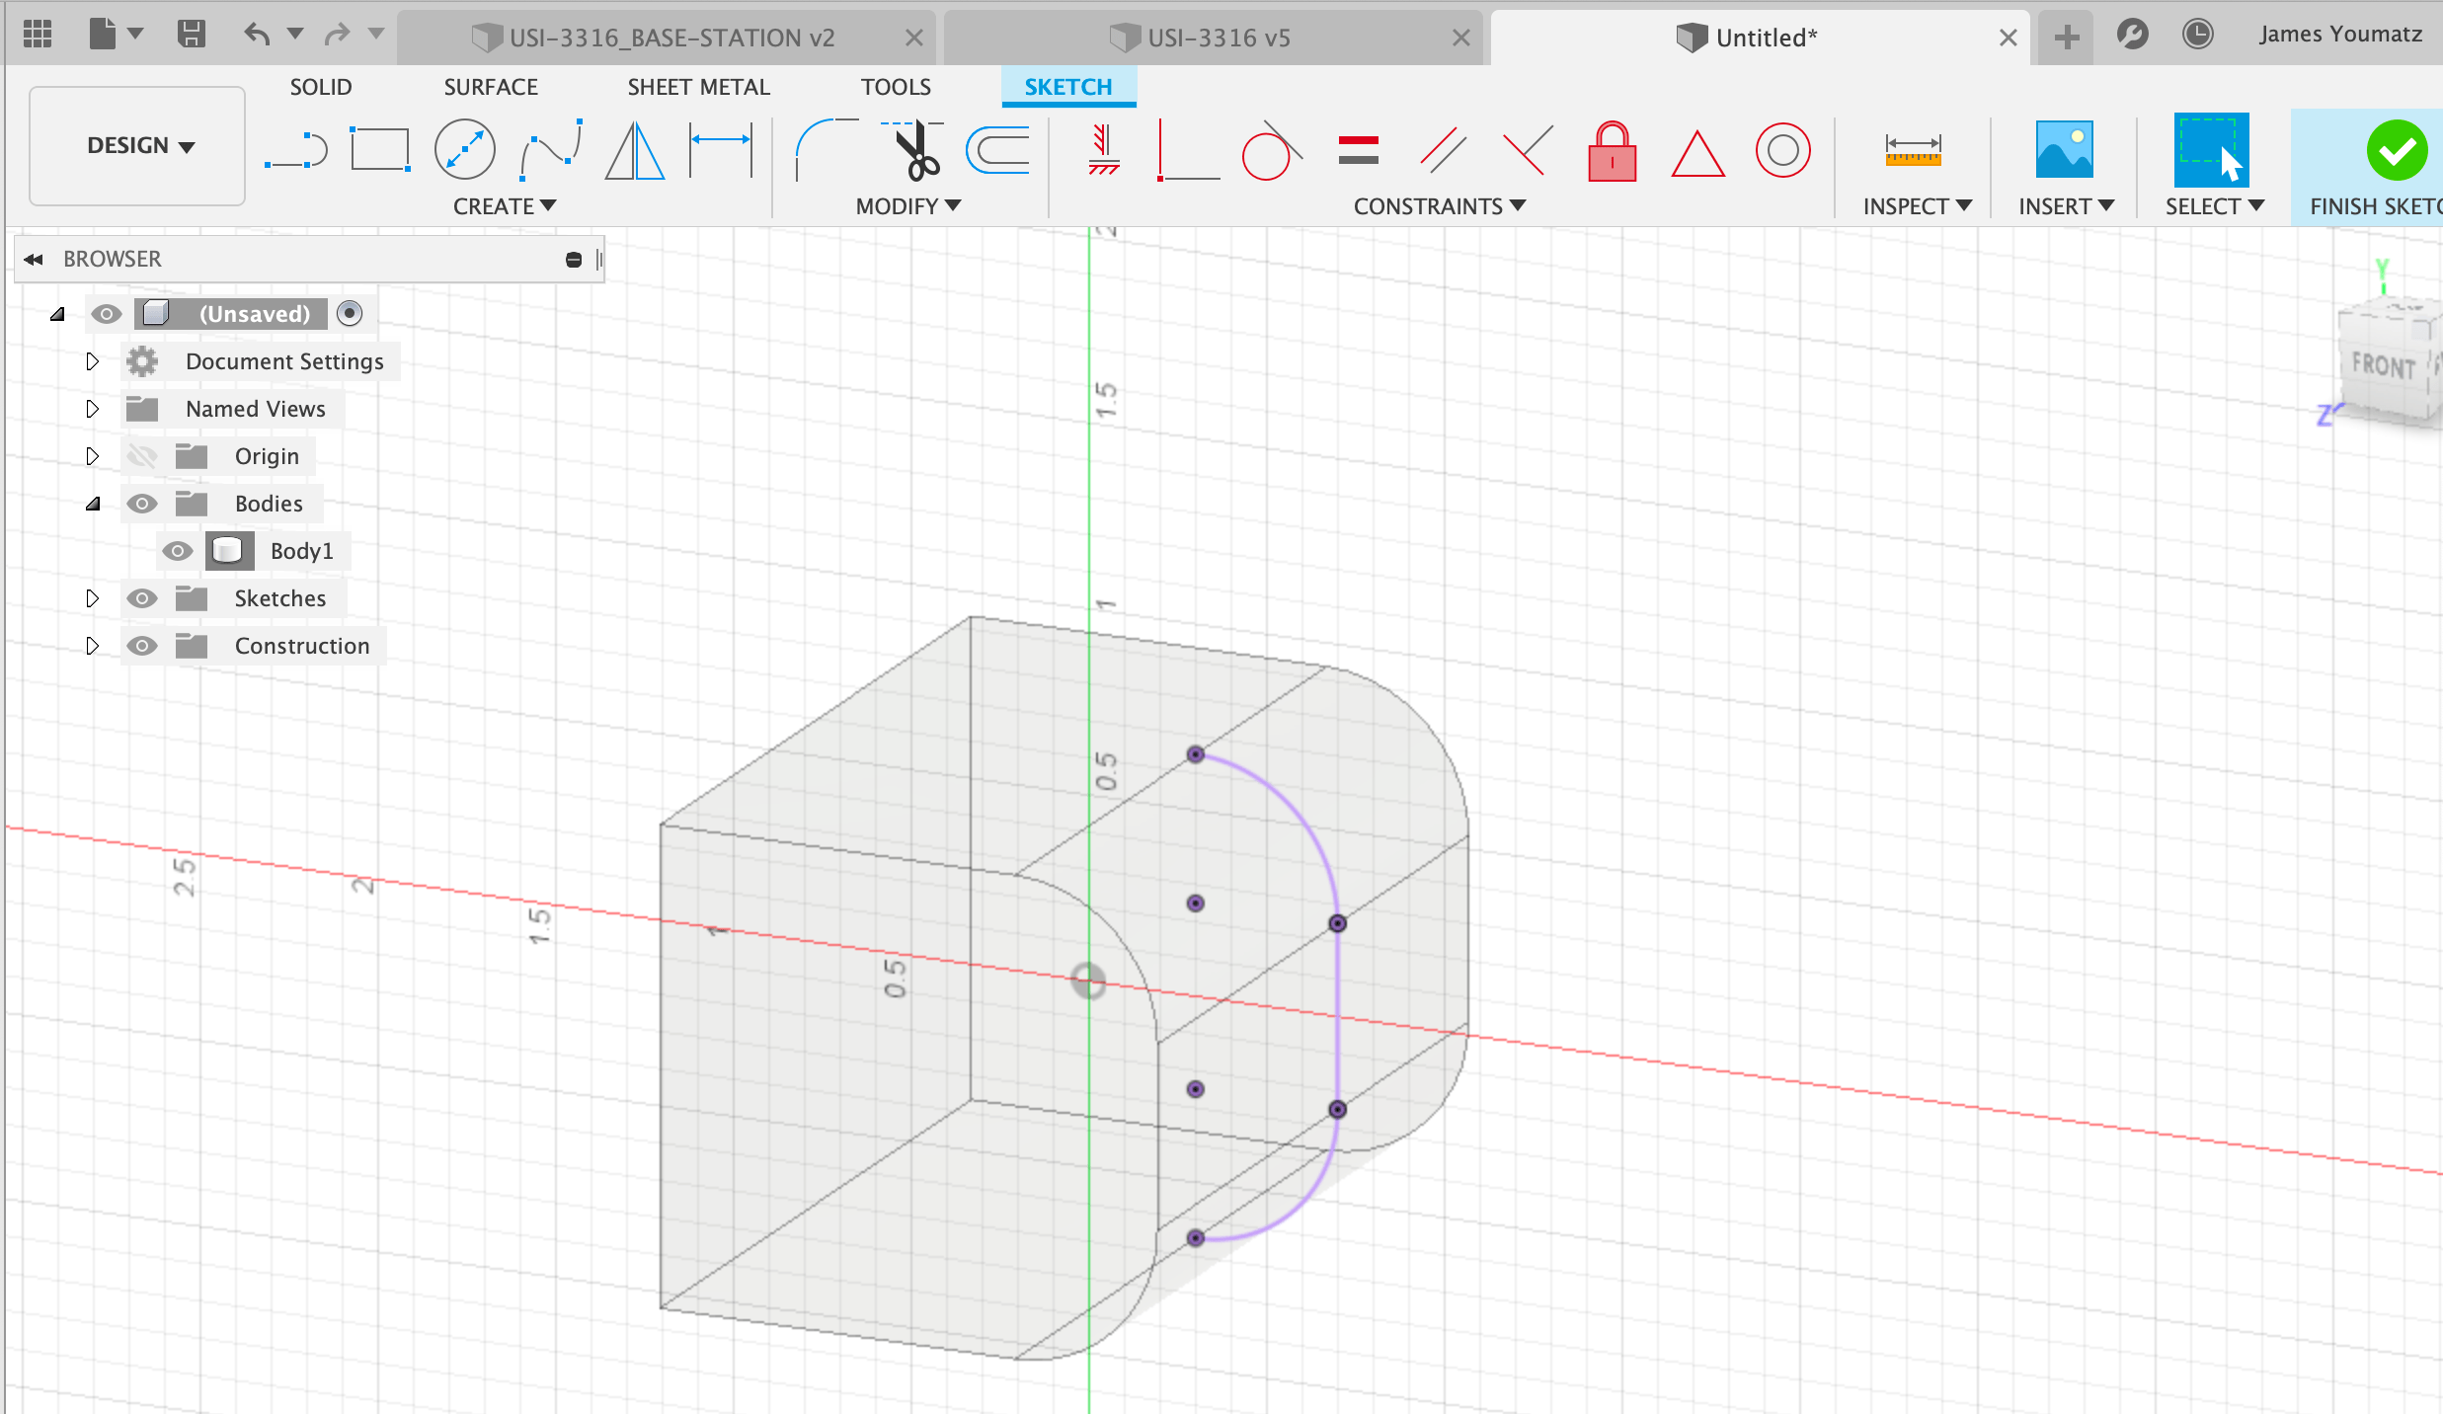Open the DESIGN workspace selector
2443x1414 pixels.
coord(136,145)
